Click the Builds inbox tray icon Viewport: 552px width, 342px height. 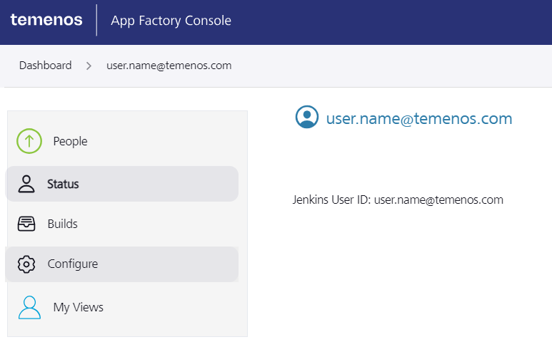click(x=26, y=224)
